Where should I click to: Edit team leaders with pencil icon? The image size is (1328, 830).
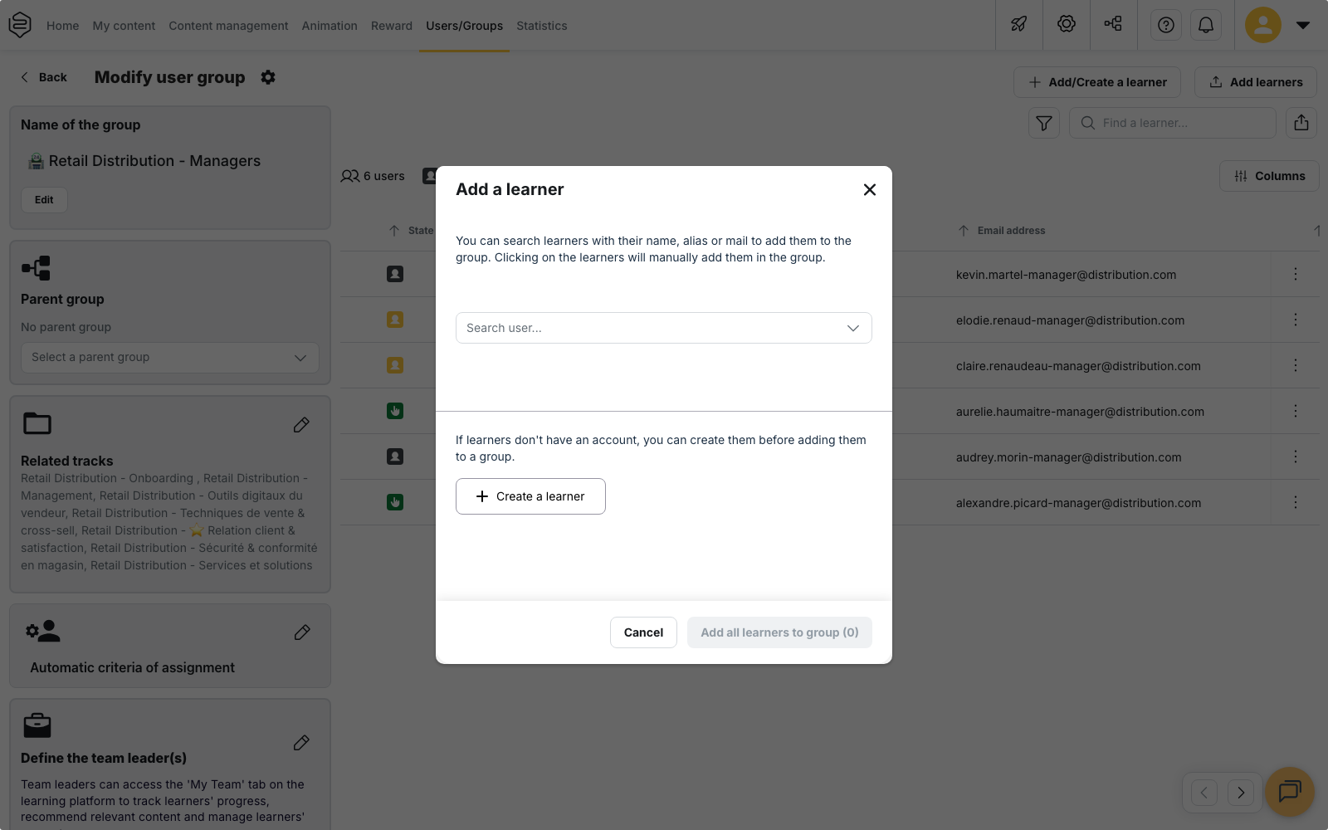(x=301, y=743)
